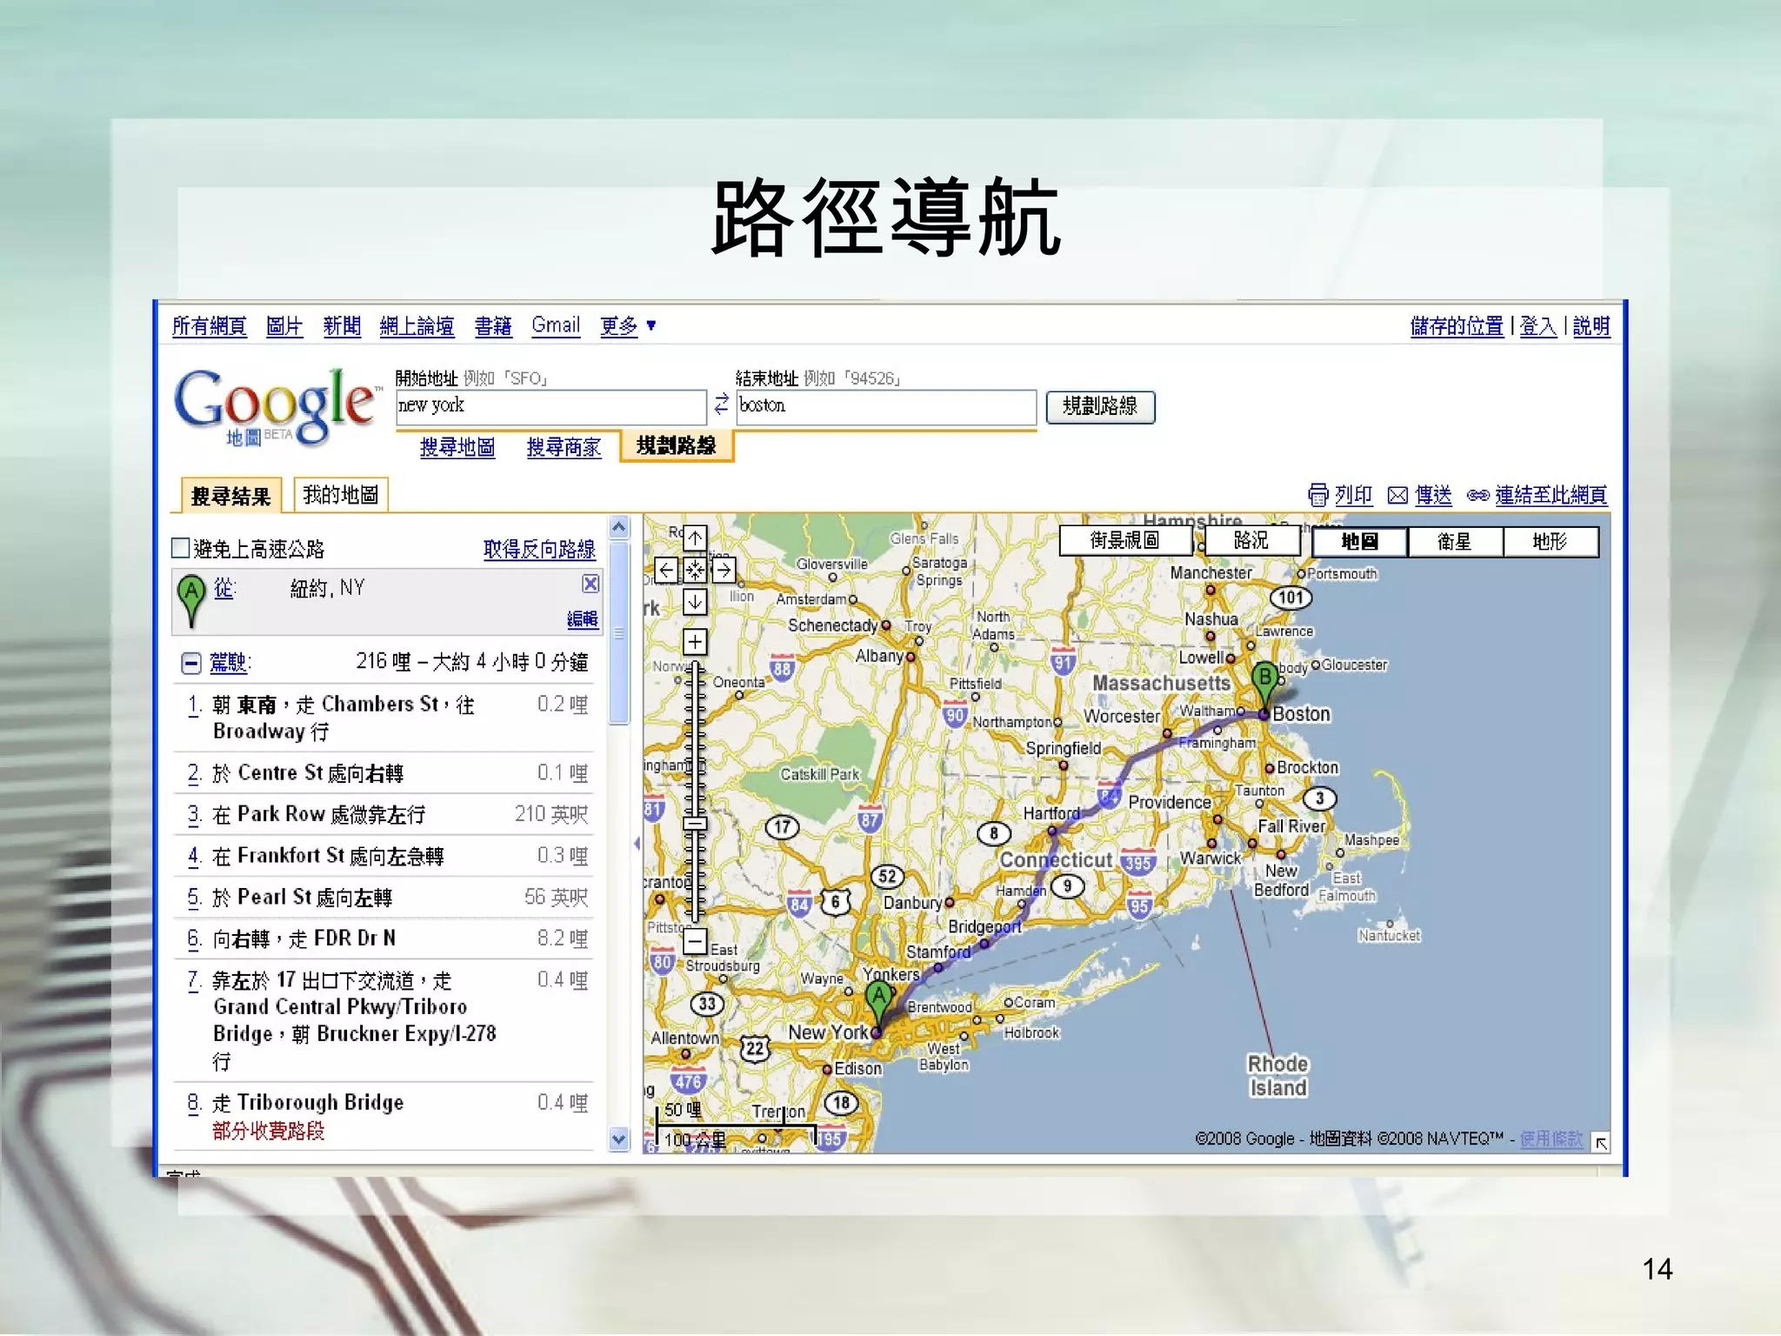1781x1336 pixels.
Task: Click the directions list scrollbar thumb
Action: [x=618, y=632]
